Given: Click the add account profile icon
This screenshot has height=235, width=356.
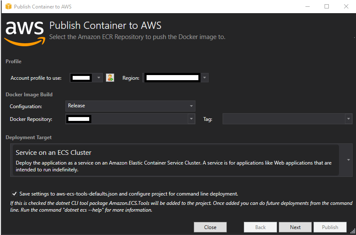Looking at the screenshot, I should pyautogui.click(x=110, y=78).
